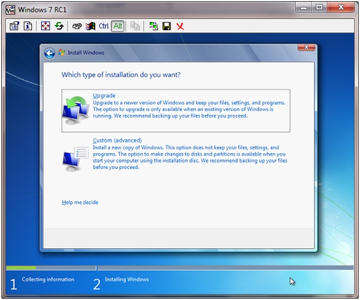This screenshot has width=360, height=300.
Task: Choose the Upgrade installation option
Action: coord(176,110)
